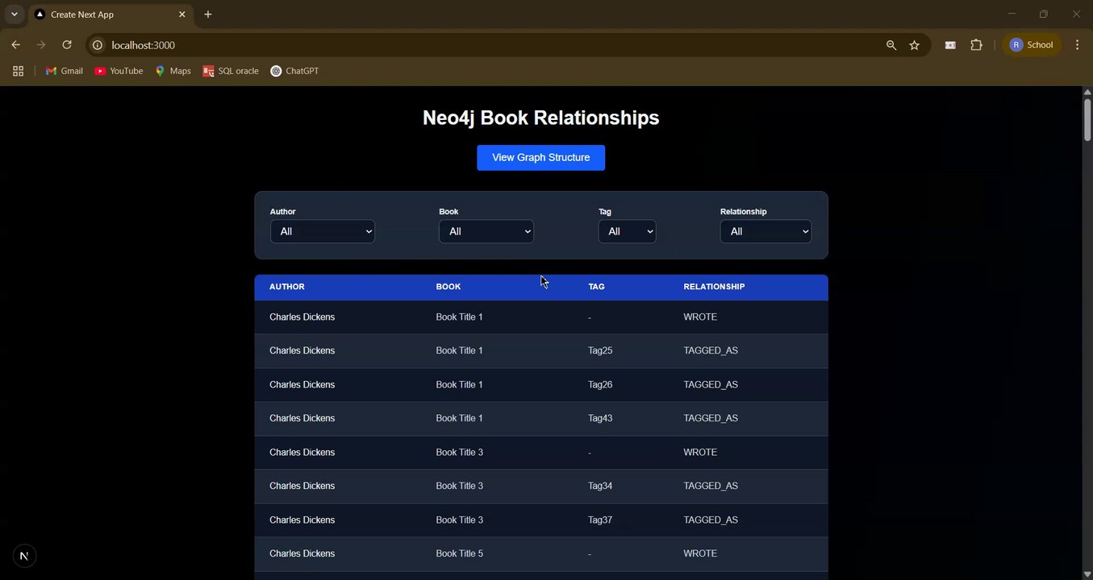Click the Tag25 cell
1093x580 pixels.
(600, 350)
